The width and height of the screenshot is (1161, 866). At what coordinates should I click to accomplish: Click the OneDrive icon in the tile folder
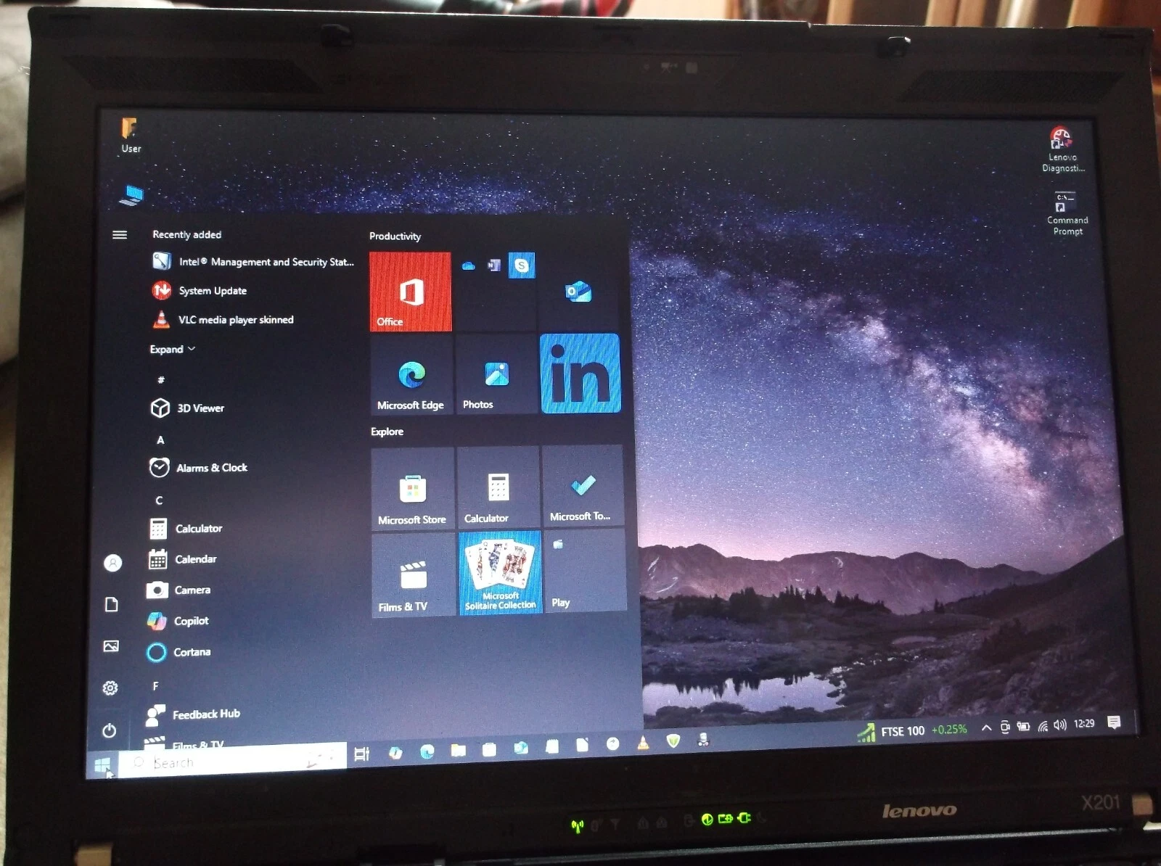click(469, 266)
